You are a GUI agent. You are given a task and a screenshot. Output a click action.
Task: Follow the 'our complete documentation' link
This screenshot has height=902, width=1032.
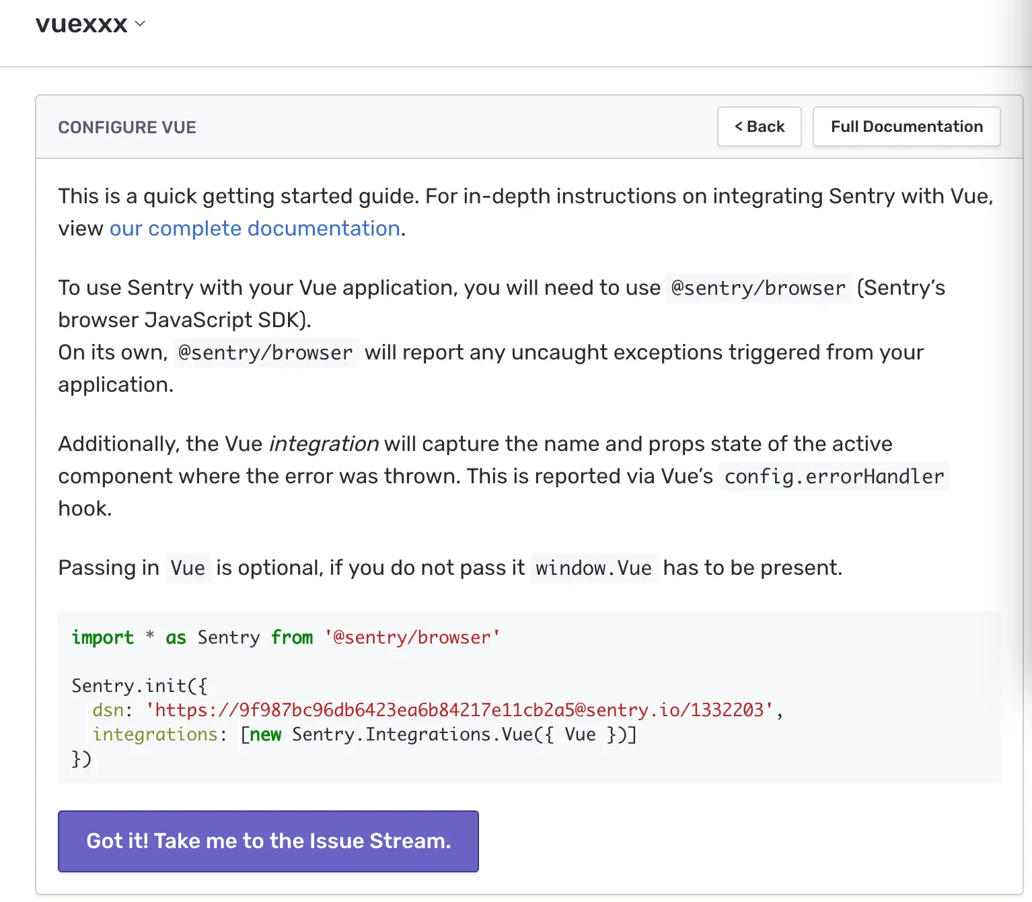[x=255, y=229]
